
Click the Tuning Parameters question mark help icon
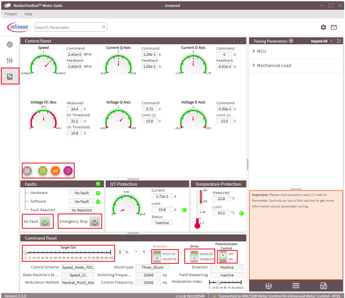click(291, 41)
